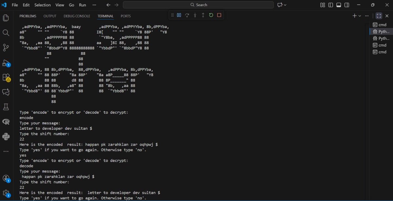Click the terminal line 'yes'
Screen dimensions: 393x201
click(x=23, y=155)
